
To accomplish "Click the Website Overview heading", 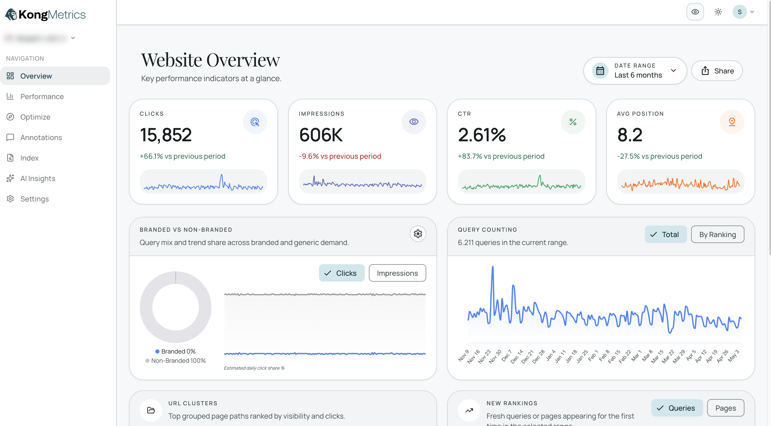I will (210, 60).
